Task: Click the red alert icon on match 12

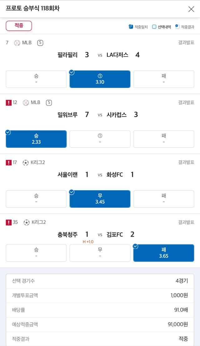Action: pos(9,103)
